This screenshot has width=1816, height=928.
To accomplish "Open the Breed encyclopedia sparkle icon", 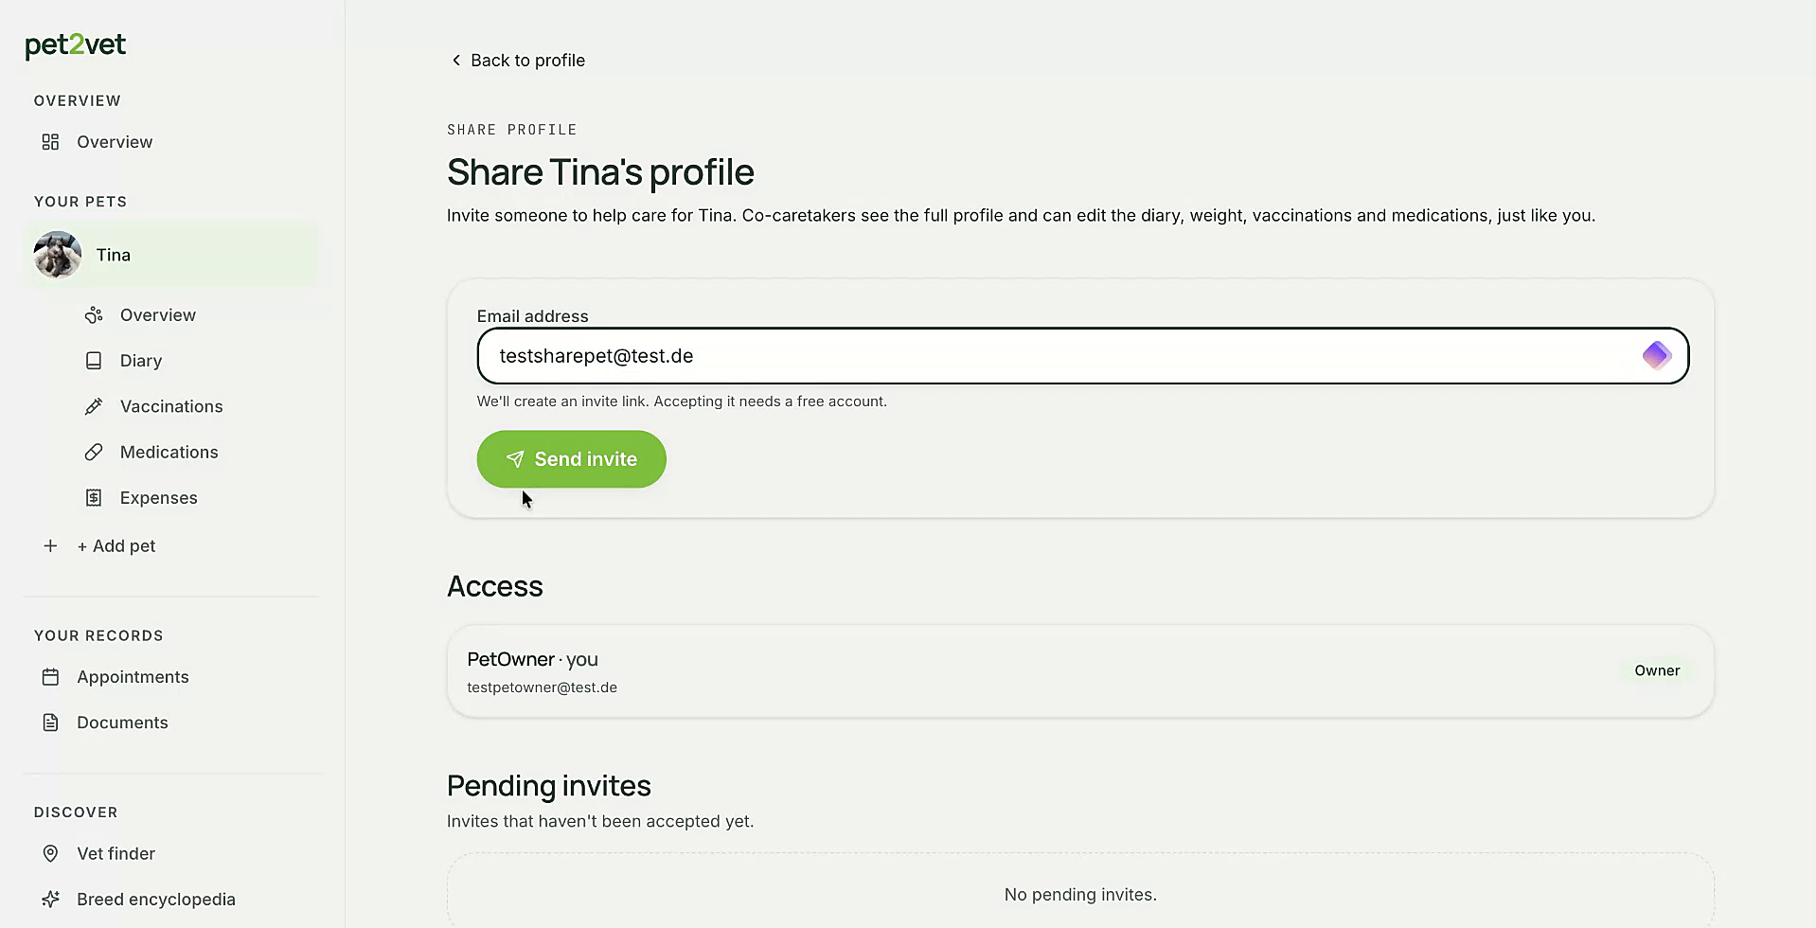I will pos(50,900).
